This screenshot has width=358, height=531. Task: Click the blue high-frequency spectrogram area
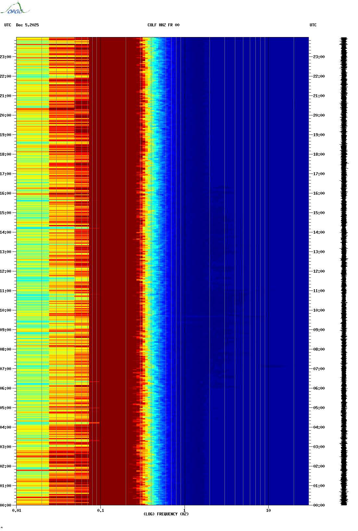tap(240, 271)
